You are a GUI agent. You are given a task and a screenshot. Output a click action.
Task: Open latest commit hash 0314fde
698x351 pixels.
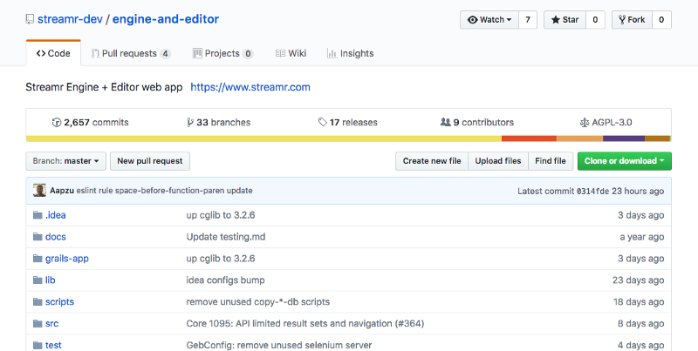593,191
